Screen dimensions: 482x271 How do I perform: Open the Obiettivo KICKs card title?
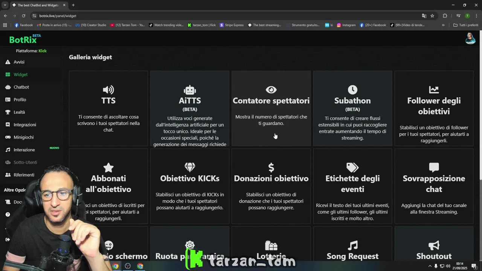tap(190, 178)
